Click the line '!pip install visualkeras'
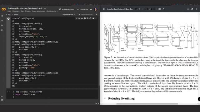 click(28, 92)
